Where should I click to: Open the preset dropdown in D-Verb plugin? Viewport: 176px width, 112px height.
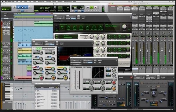click(151, 77)
